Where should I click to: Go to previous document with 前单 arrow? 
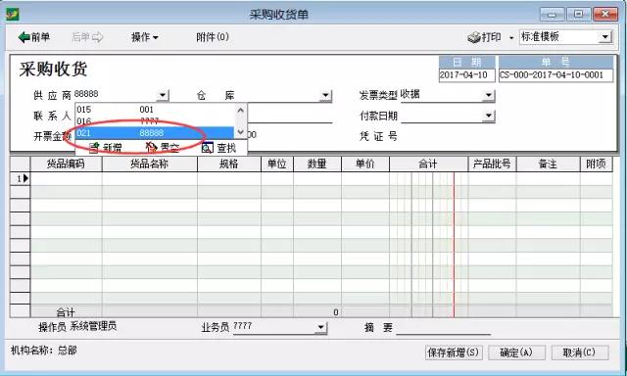pos(24,37)
